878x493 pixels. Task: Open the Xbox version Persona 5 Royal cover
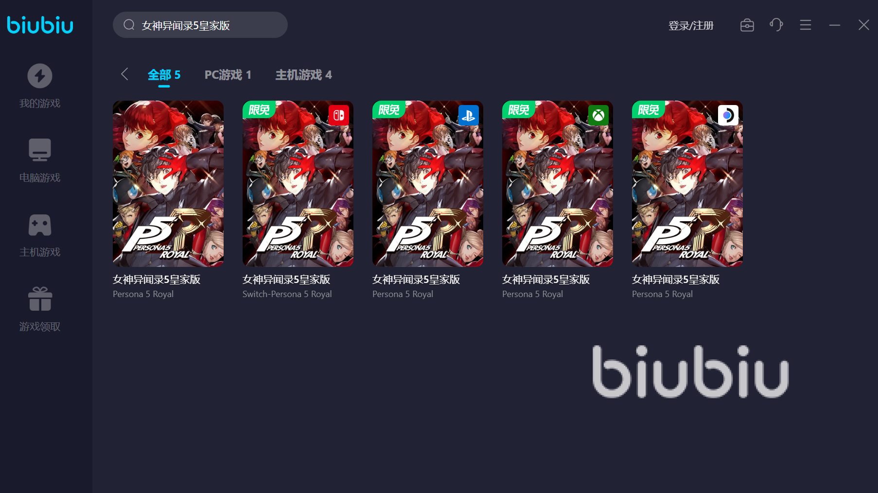coord(558,184)
